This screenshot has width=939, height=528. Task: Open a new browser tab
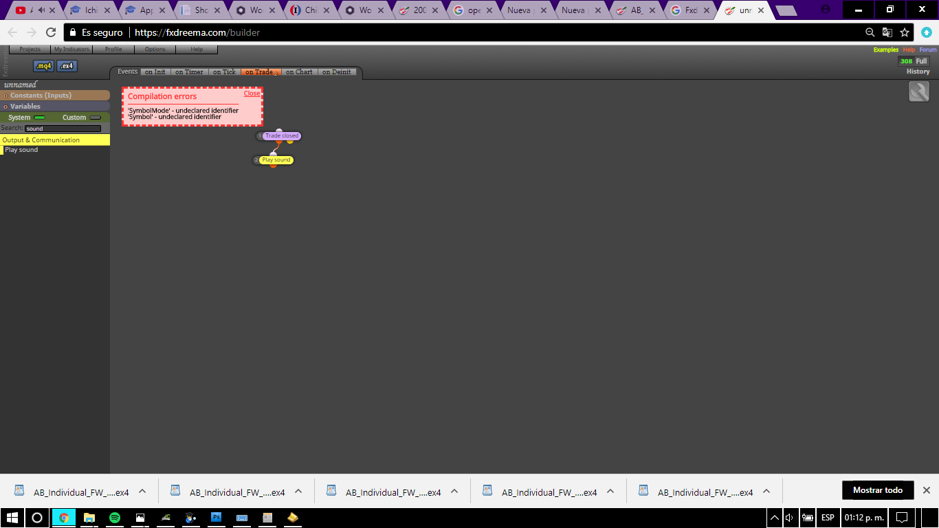pyautogui.click(x=786, y=10)
